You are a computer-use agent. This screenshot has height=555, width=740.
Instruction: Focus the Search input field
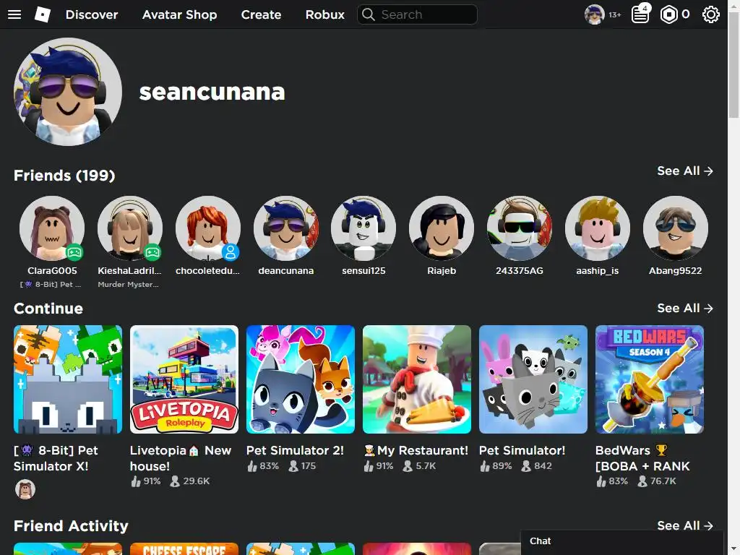pyautogui.click(x=417, y=14)
